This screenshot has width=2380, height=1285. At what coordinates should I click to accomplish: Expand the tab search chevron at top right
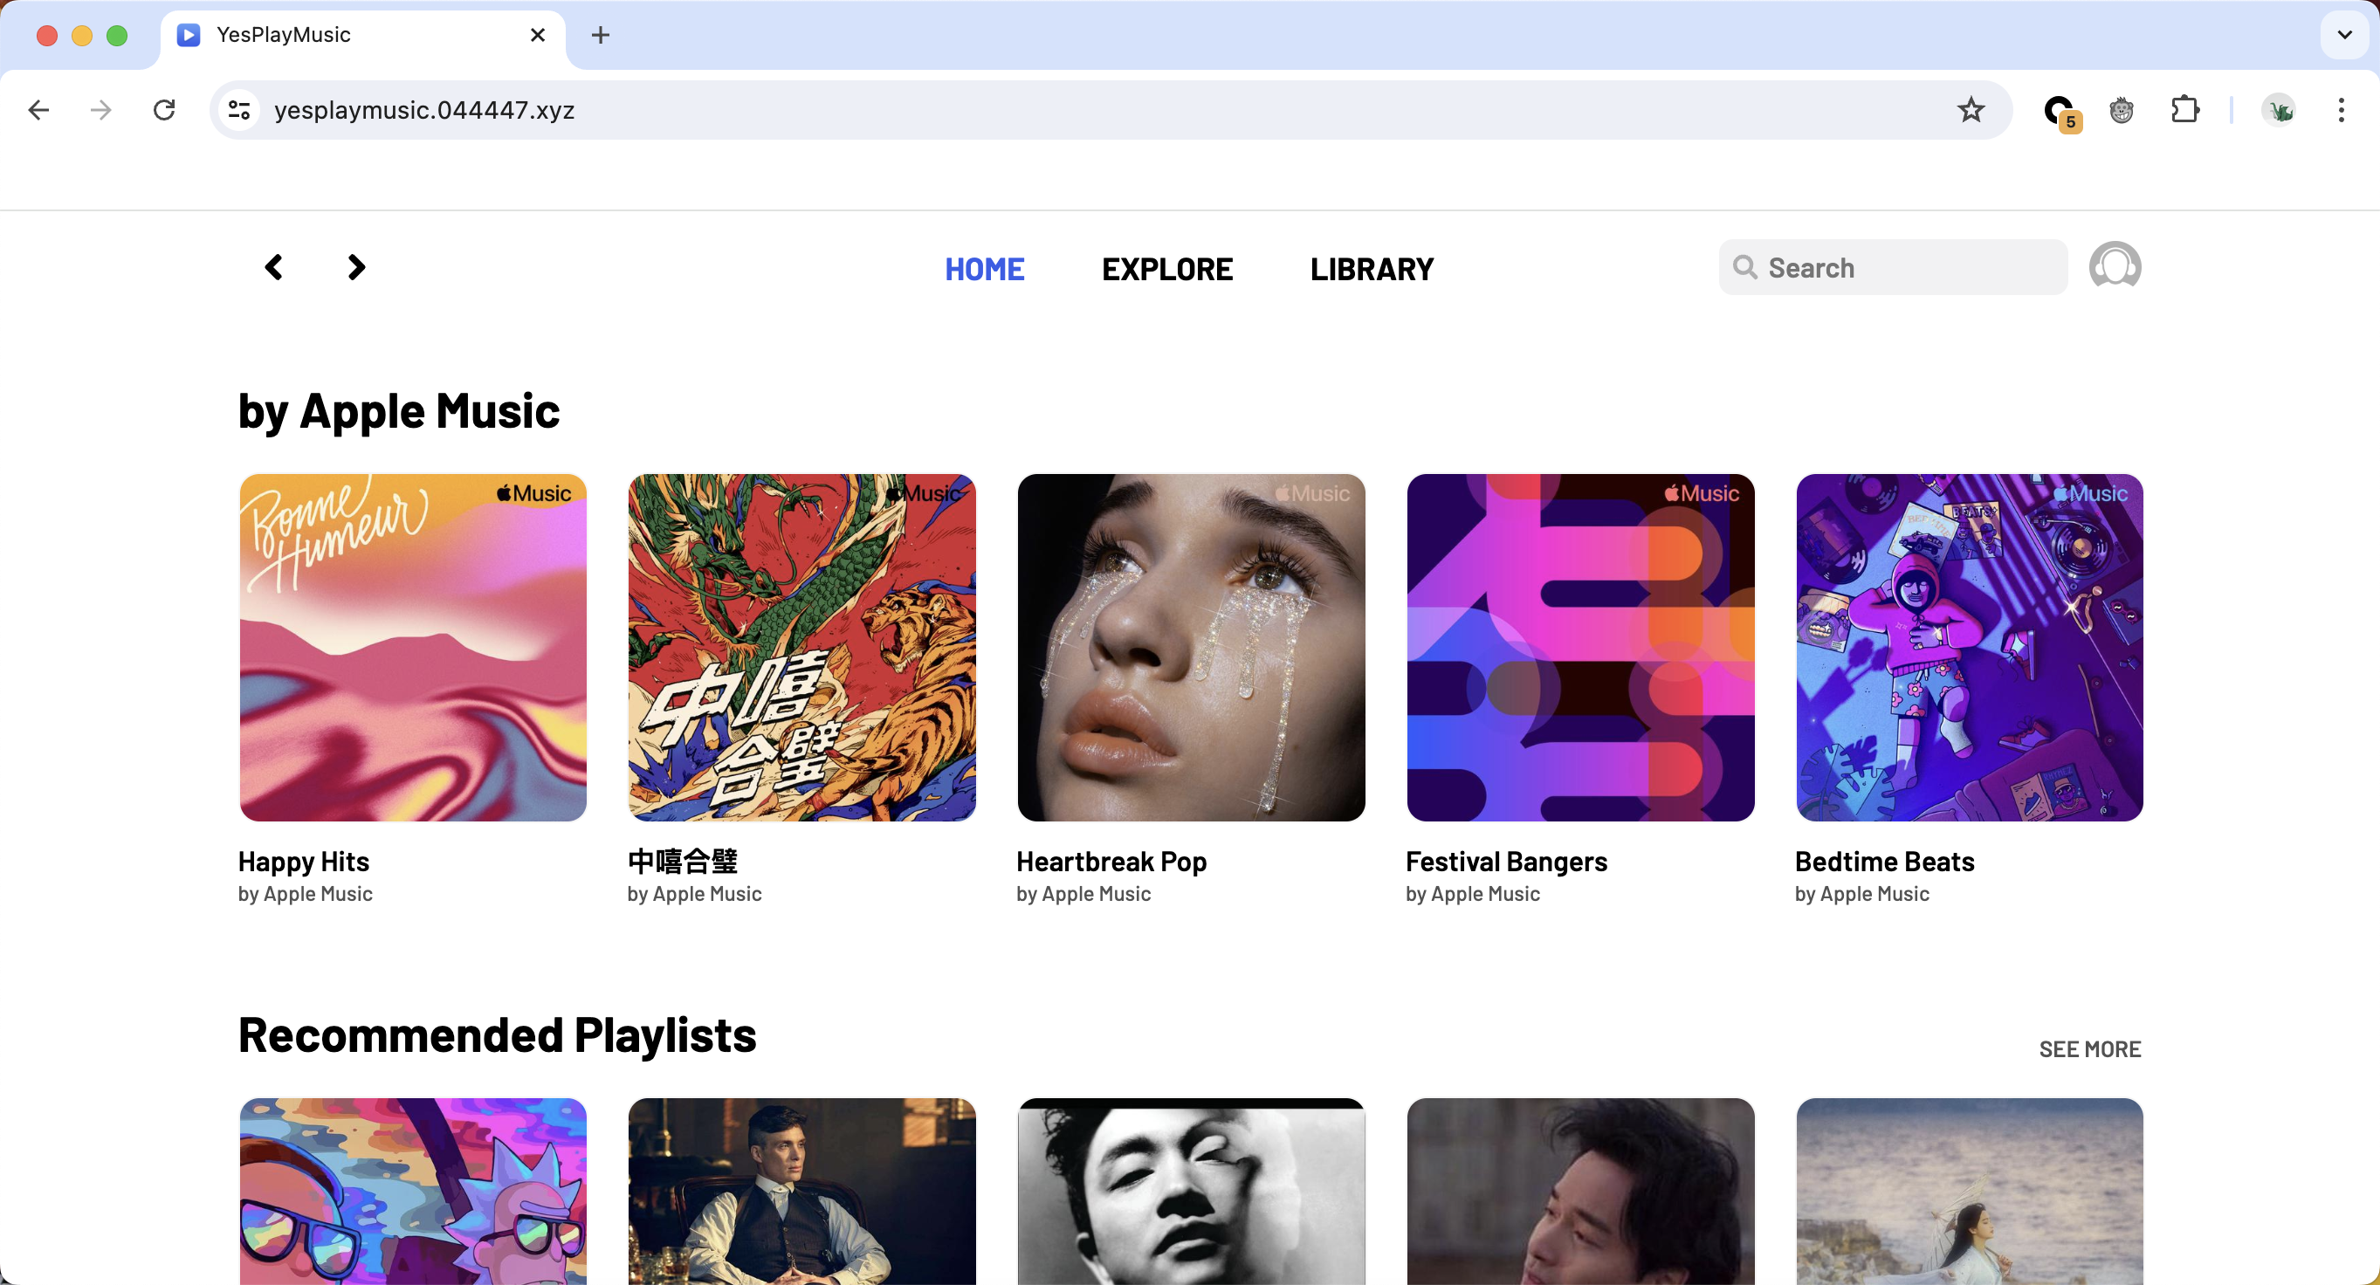point(2343,35)
